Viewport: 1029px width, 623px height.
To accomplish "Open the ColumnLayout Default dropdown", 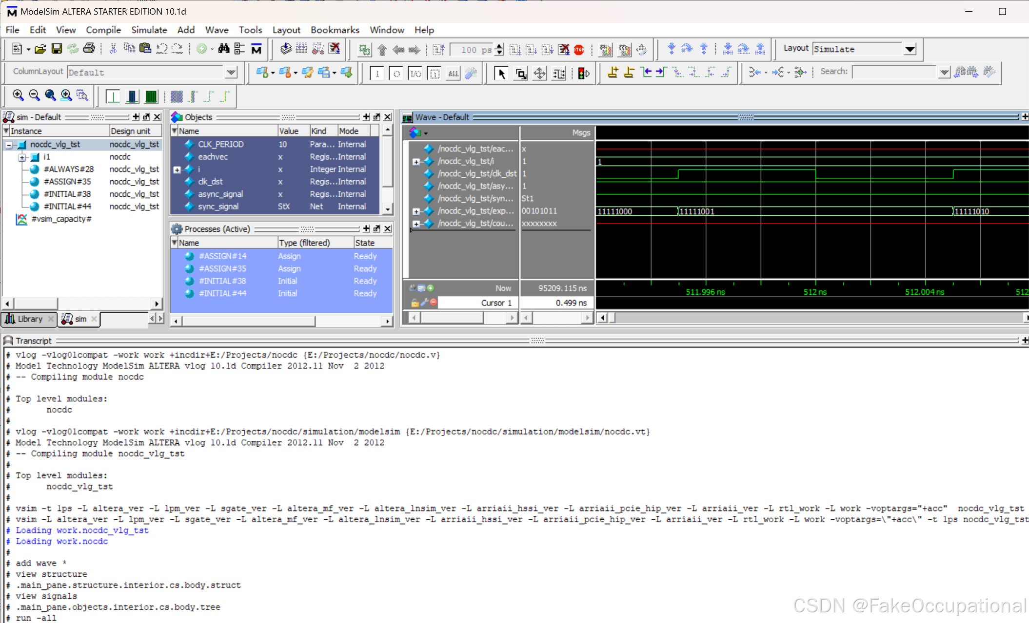I will click(x=231, y=73).
